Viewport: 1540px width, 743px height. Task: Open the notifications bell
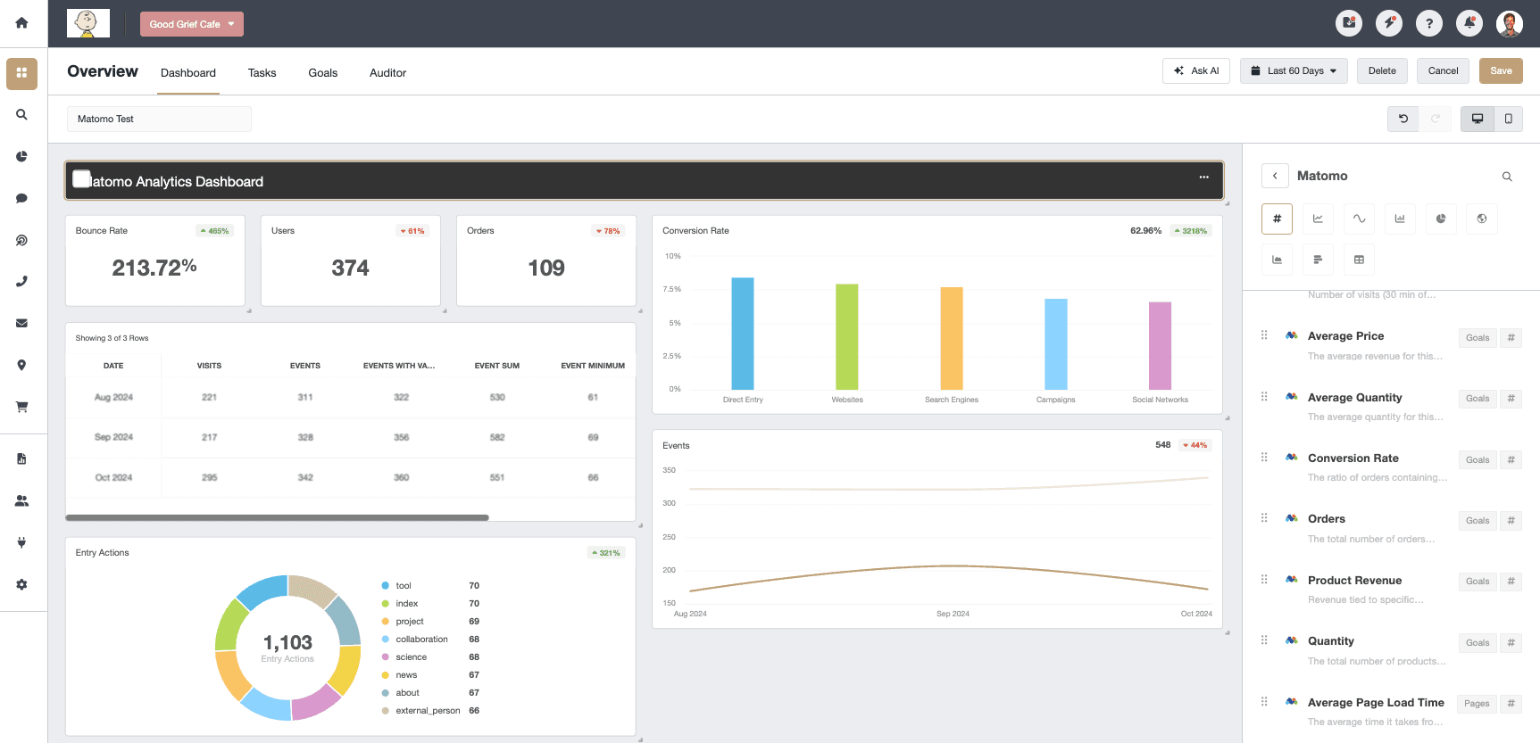[x=1469, y=23]
